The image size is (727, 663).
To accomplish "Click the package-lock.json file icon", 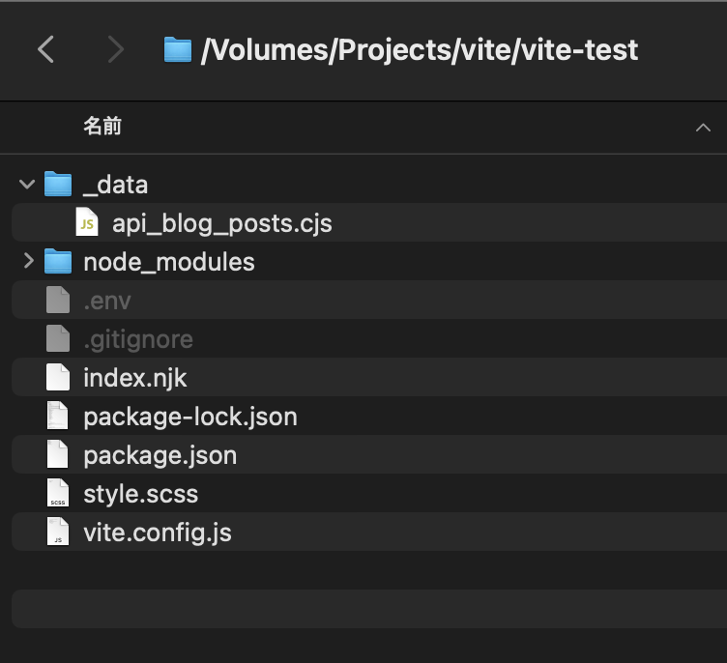I will tap(58, 417).
